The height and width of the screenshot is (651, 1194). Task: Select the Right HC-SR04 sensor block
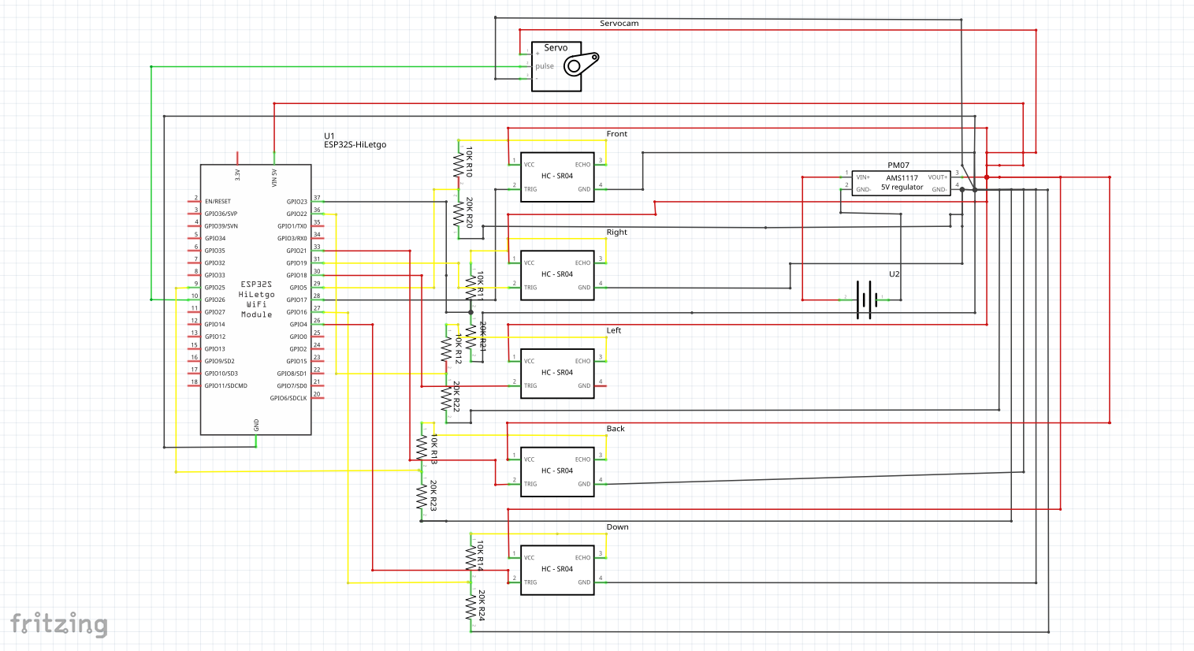557,276
